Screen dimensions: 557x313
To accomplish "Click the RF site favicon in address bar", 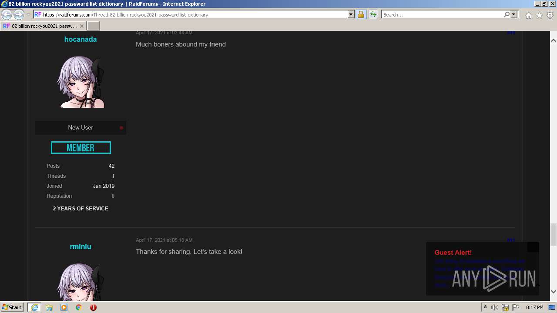I will pyautogui.click(x=38, y=14).
